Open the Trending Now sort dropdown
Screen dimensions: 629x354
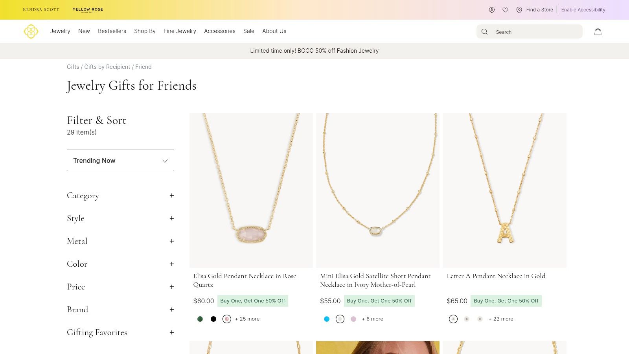[120, 160]
